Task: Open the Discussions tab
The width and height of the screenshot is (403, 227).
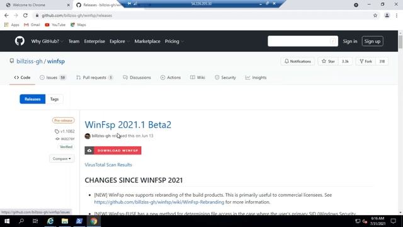Action: pyautogui.click(x=137, y=78)
